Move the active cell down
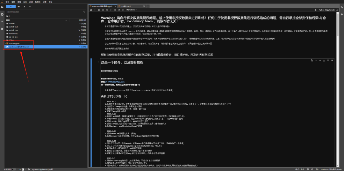The height and width of the screenshot is (171, 344). pyautogui.click(x=320, y=60)
